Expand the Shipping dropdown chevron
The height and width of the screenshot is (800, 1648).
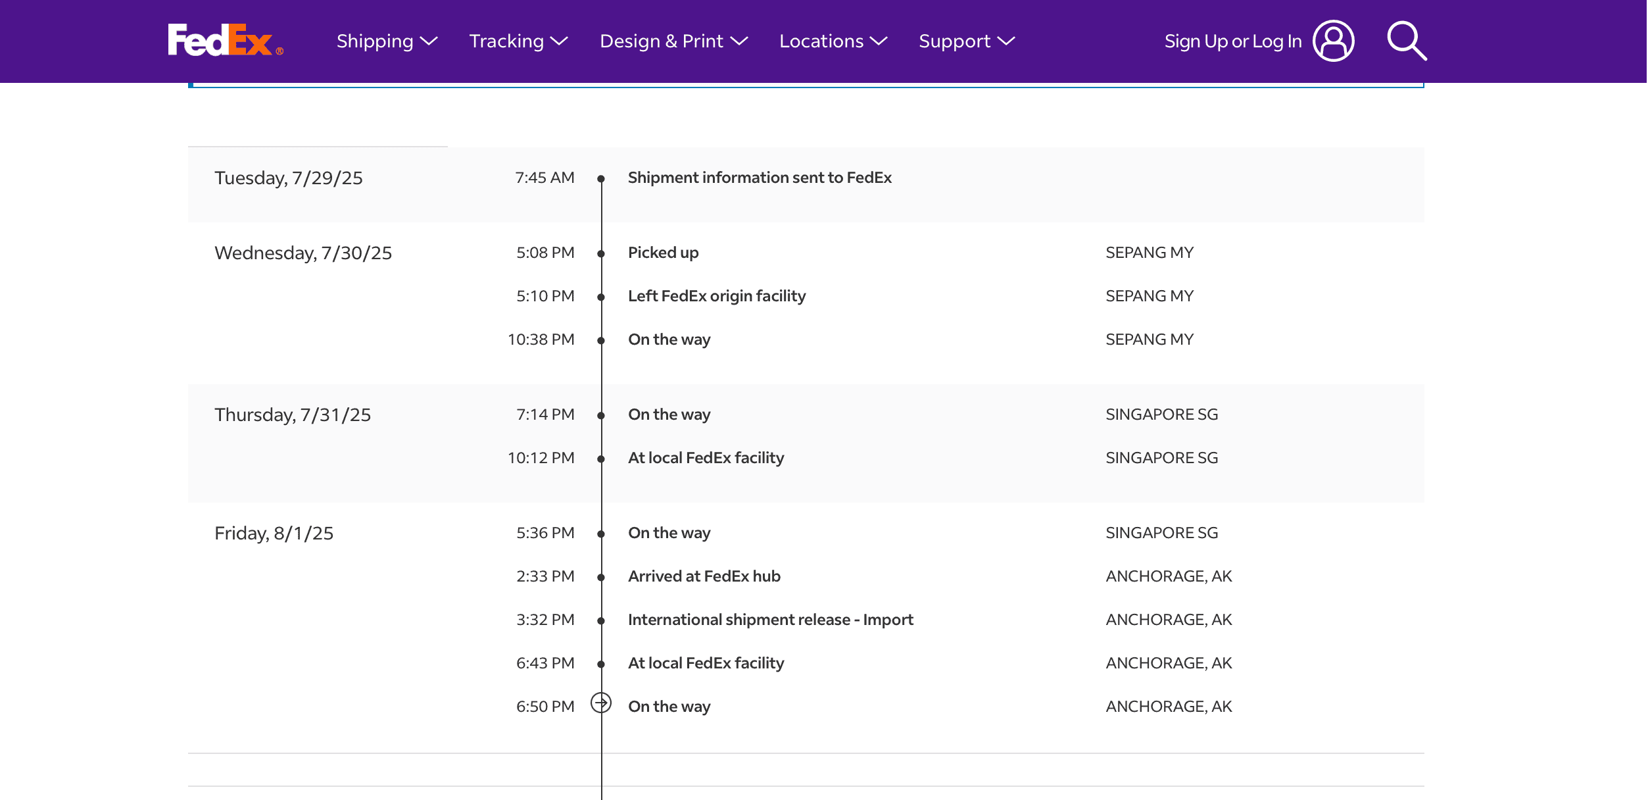click(429, 41)
